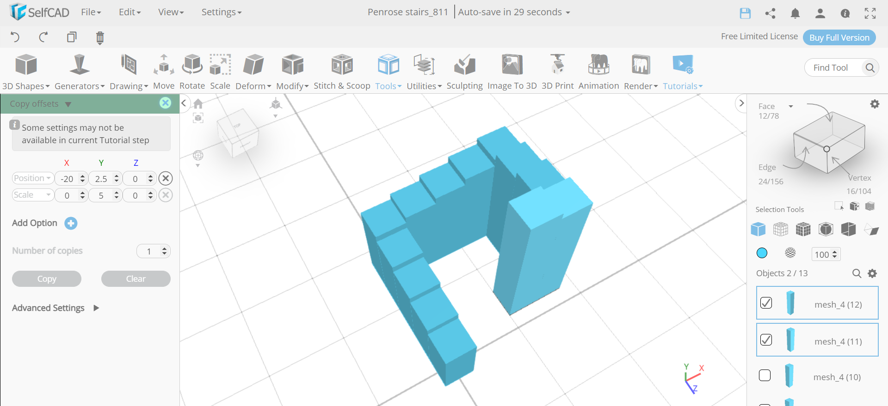Select the Move tool
Image resolution: width=888 pixels, height=406 pixels.
(164, 72)
